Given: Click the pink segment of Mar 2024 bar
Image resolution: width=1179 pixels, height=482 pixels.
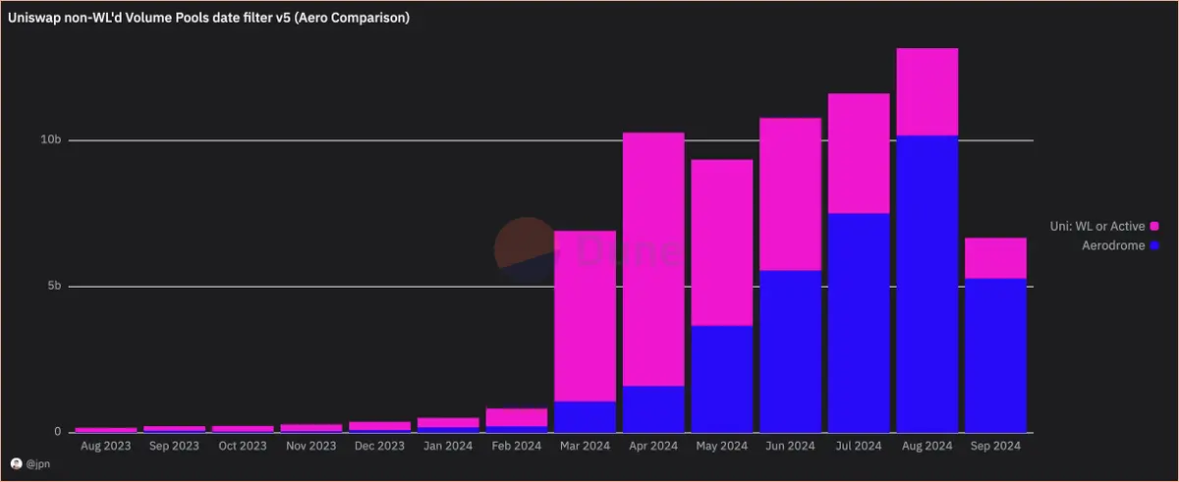Looking at the screenshot, I should (x=586, y=316).
